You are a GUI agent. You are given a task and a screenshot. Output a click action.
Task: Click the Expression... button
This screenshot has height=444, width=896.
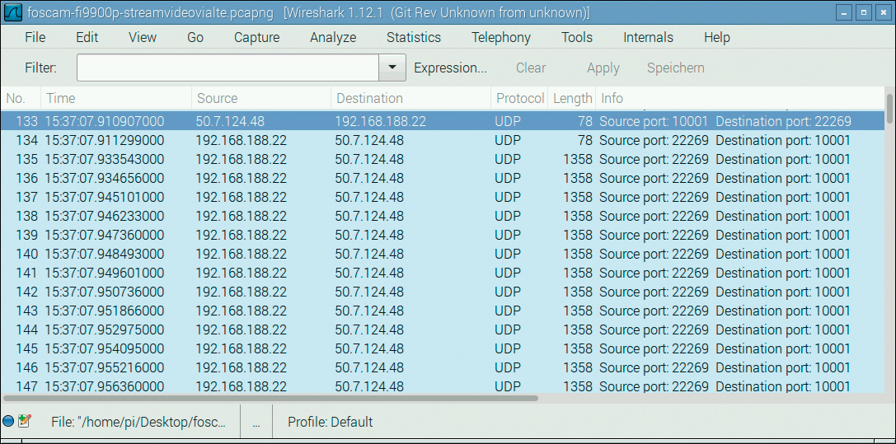click(x=450, y=68)
